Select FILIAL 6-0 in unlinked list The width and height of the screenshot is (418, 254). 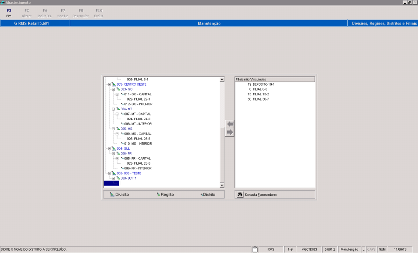coord(258,89)
